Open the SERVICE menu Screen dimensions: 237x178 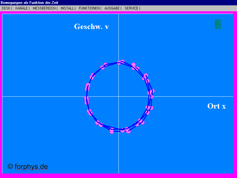(x=131, y=8)
